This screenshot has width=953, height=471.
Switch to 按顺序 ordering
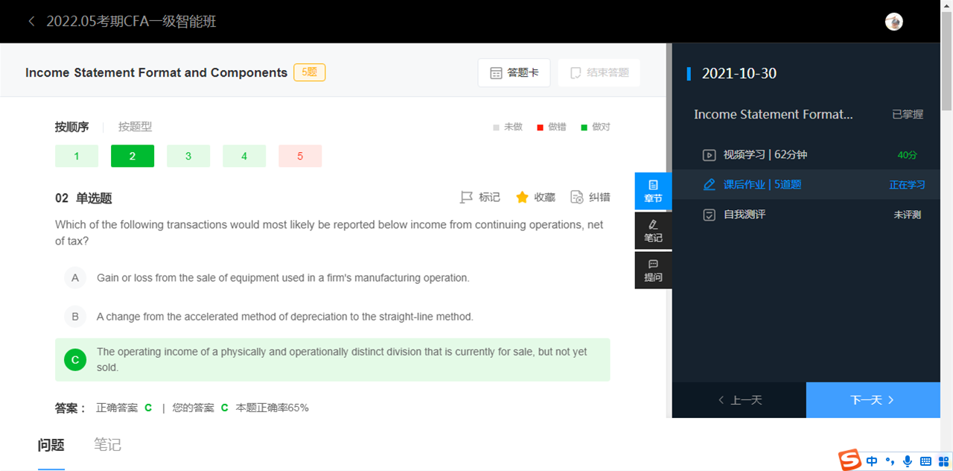tap(71, 127)
